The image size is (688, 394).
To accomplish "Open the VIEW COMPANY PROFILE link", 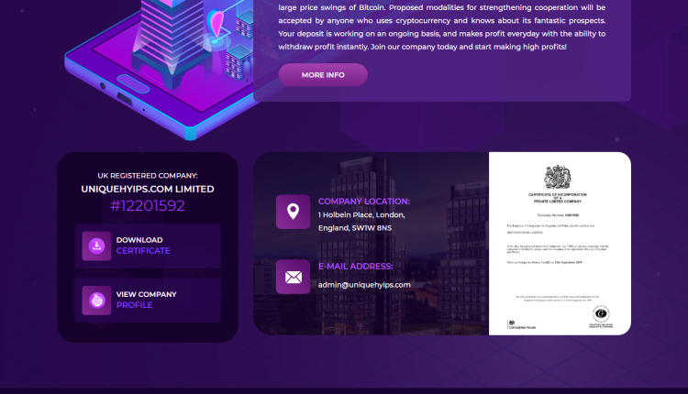I will [146, 300].
